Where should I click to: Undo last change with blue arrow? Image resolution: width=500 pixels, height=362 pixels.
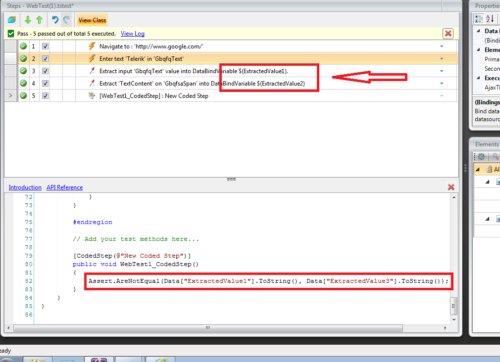(x=55, y=20)
